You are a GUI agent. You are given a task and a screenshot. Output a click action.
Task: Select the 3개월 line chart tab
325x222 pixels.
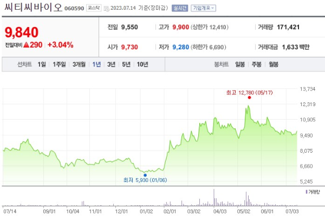tap(79, 64)
